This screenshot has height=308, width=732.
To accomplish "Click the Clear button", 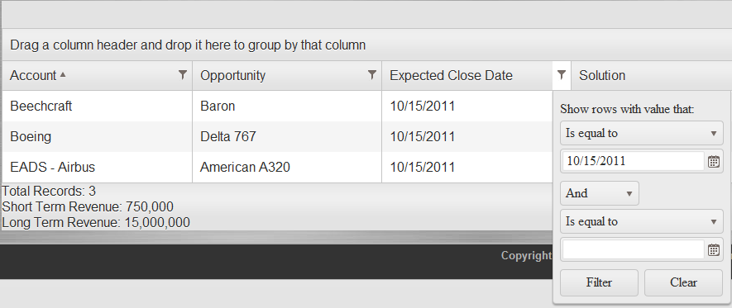I will 683,282.
